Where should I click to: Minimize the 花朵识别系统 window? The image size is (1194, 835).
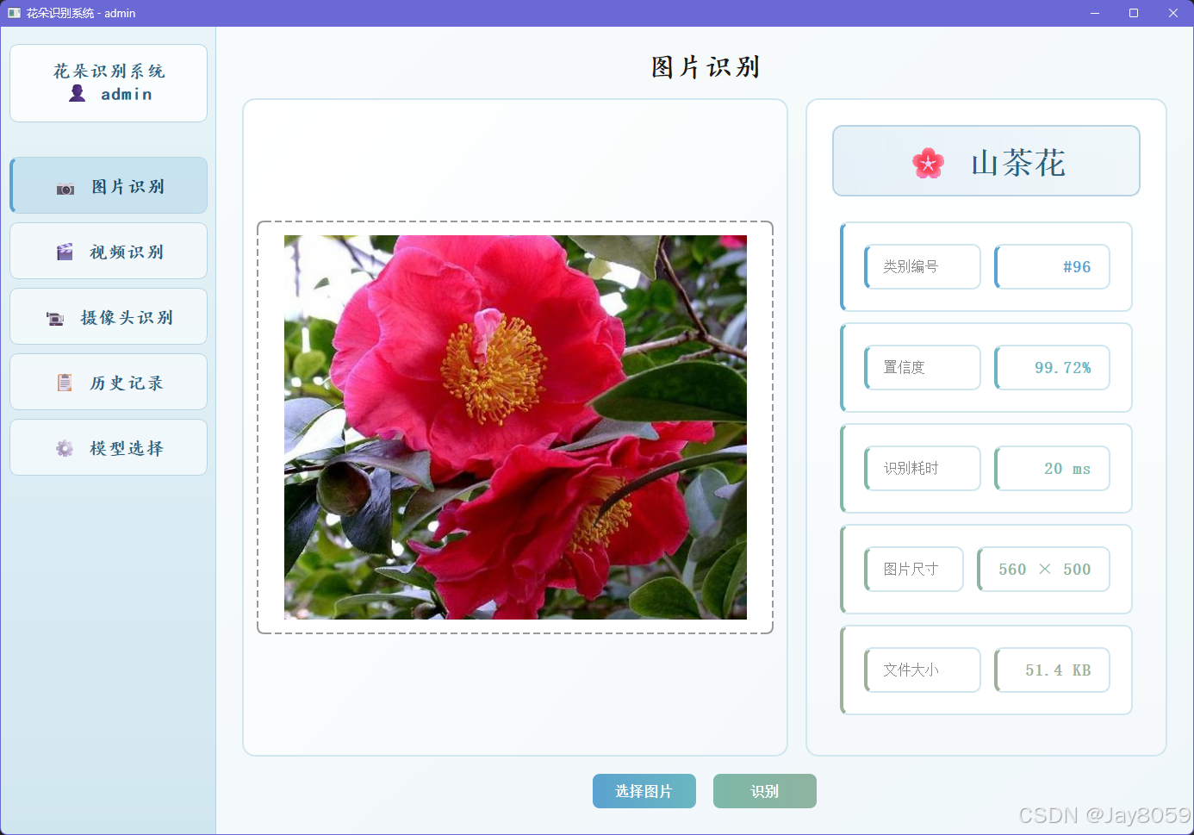point(1095,13)
